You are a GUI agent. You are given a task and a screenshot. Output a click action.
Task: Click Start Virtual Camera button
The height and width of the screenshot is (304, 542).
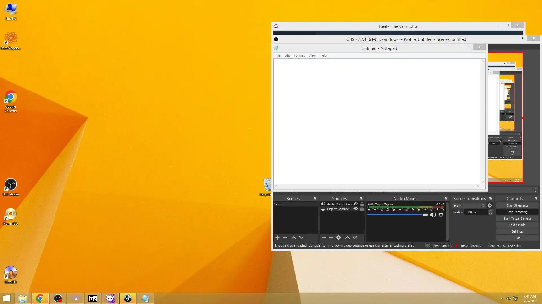(517, 218)
